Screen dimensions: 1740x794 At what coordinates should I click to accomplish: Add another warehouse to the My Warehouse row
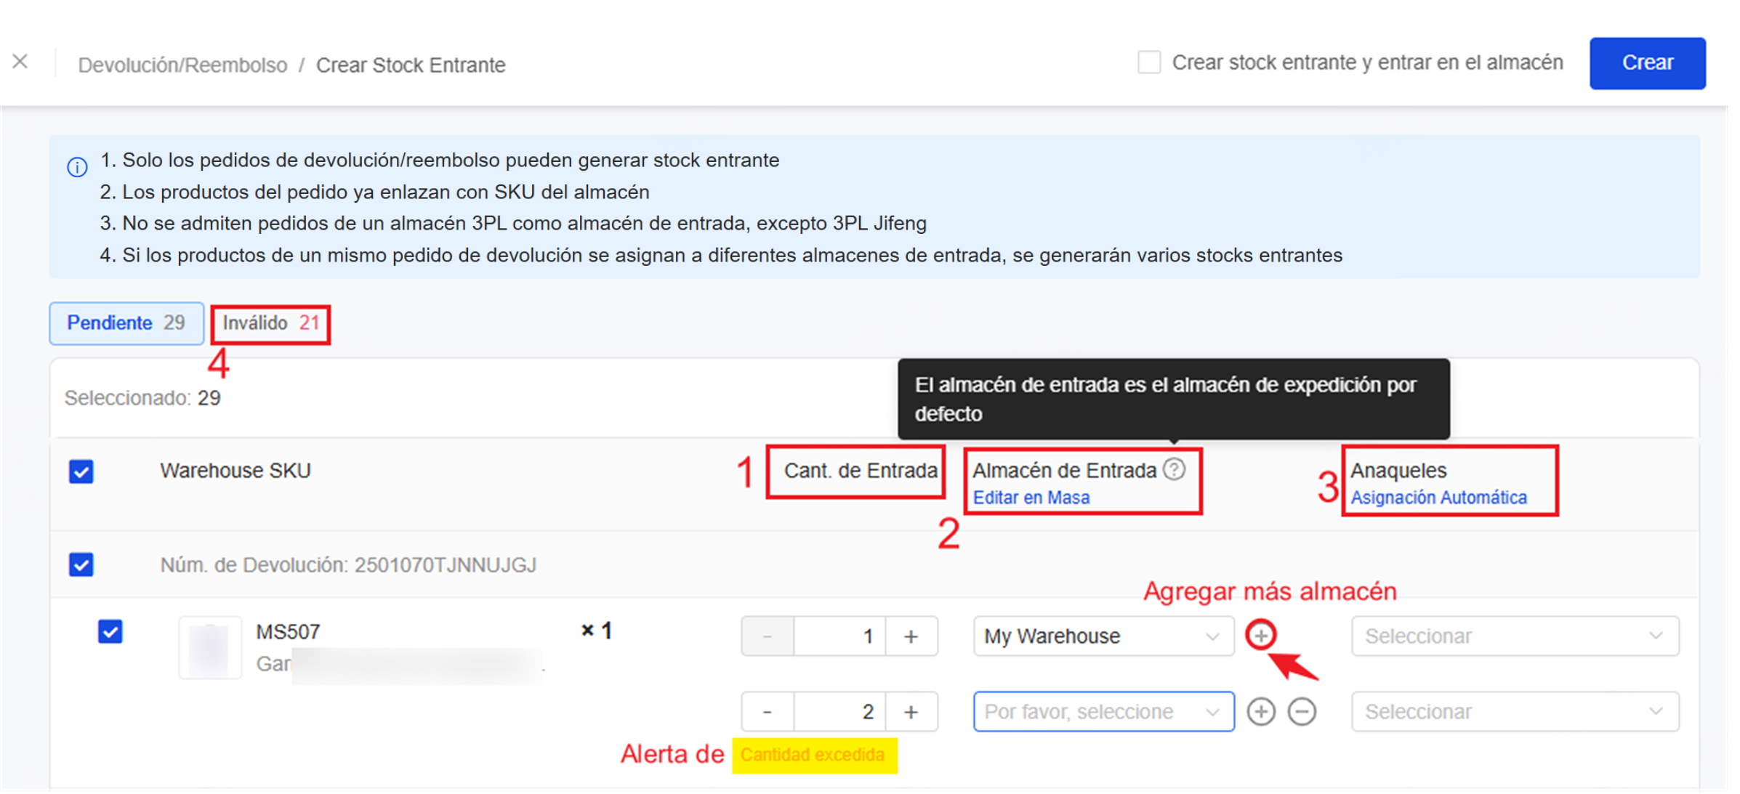pyautogui.click(x=1260, y=636)
